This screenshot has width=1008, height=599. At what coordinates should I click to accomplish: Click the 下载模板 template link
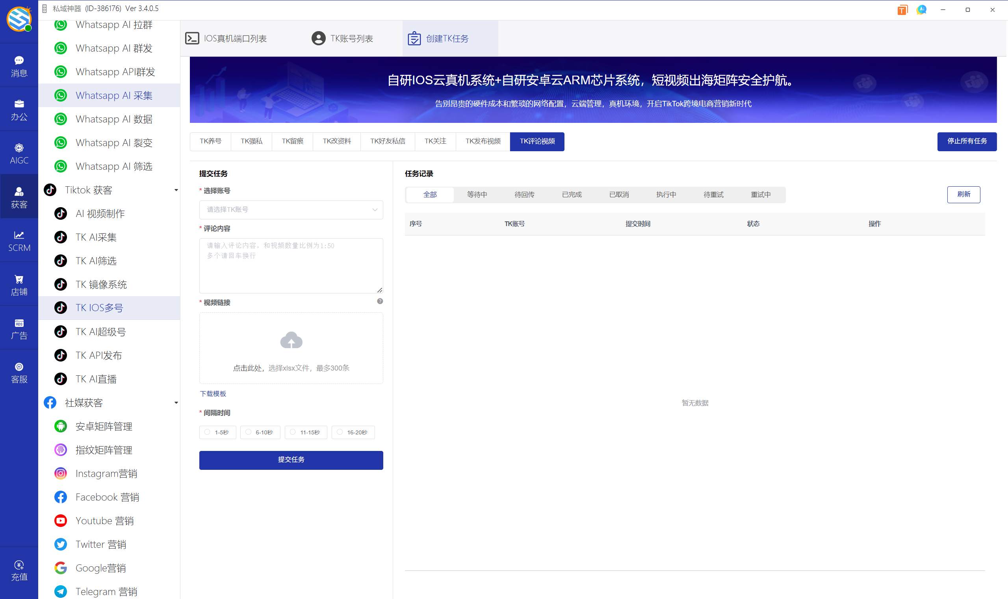tap(213, 393)
